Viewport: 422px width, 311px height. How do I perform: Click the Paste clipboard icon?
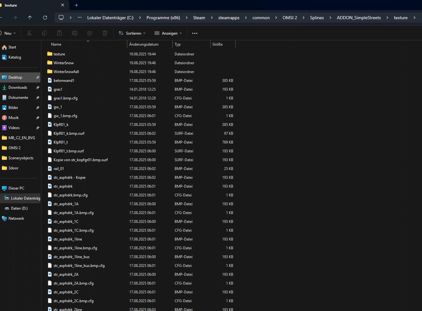coord(60,33)
